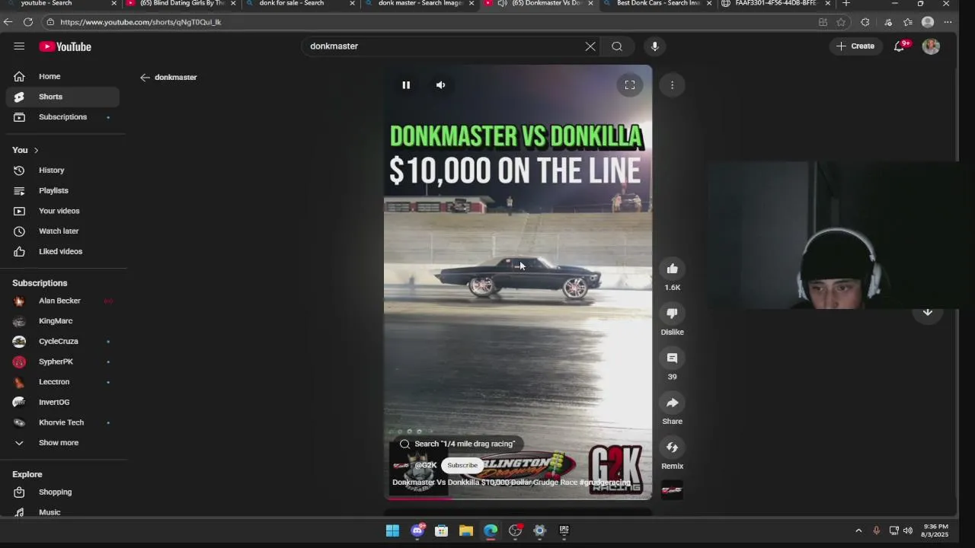
Task: Open Playlists in the sidebar
Action: (x=62, y=190)
